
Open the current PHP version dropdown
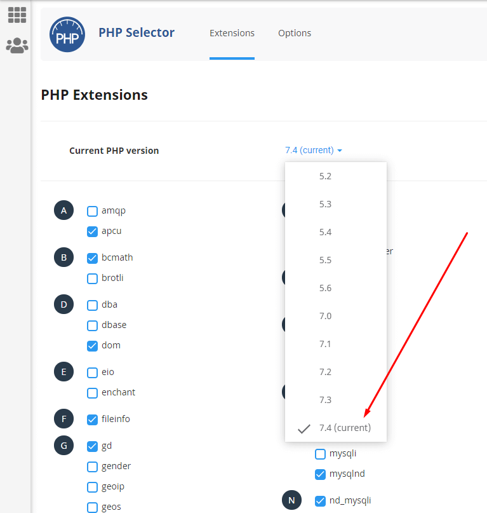point(313,150)
